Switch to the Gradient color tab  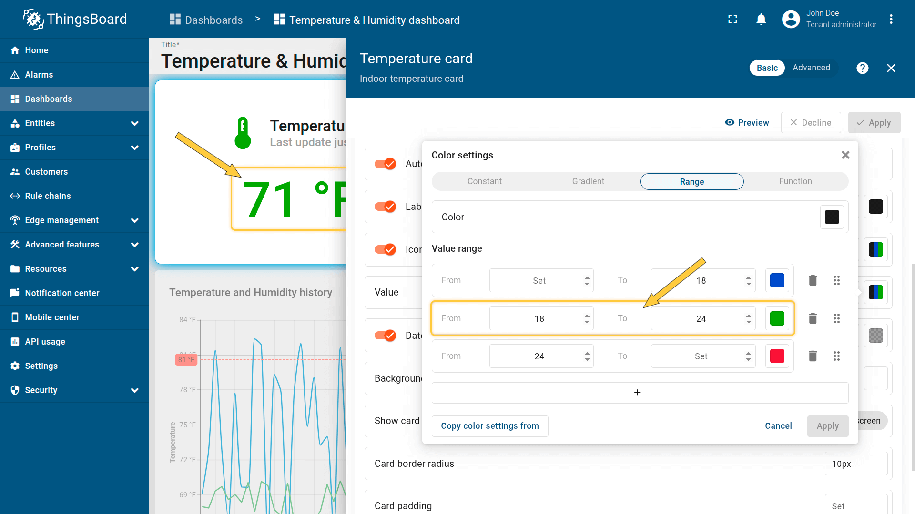coord(588,181)
